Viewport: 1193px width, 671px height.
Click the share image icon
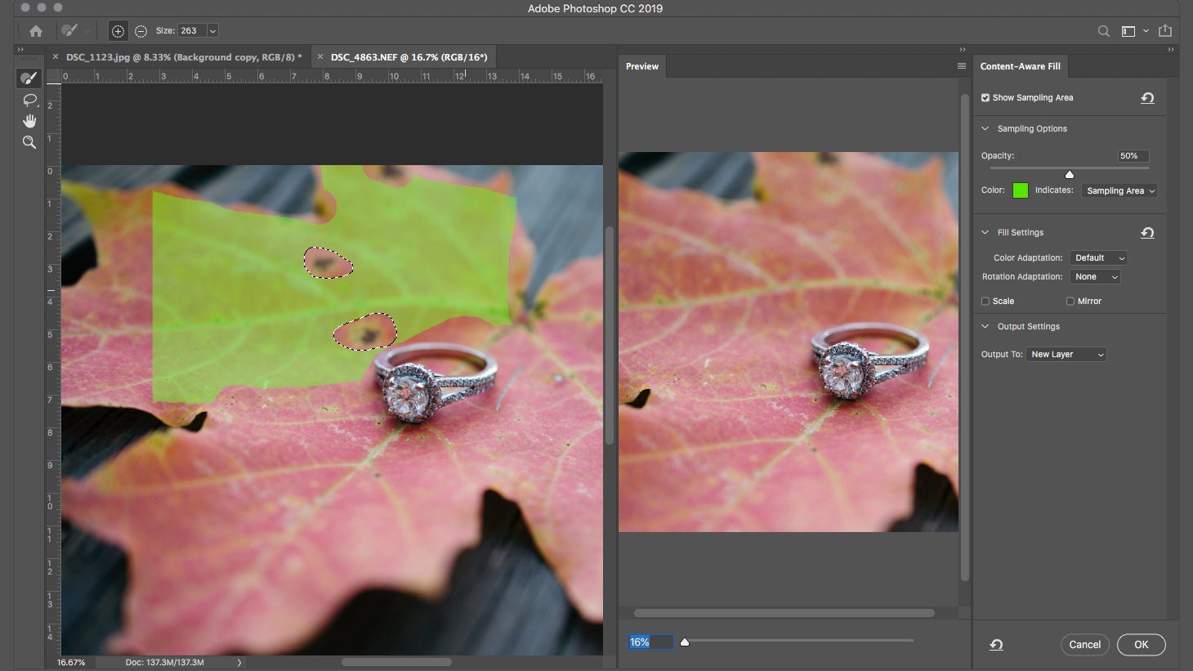(x=1165, y=31)
